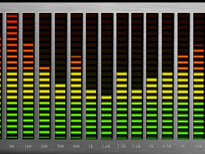Click the top orange segment of the 8K meter
Screen dimensions: 205x154
point(183,57)
